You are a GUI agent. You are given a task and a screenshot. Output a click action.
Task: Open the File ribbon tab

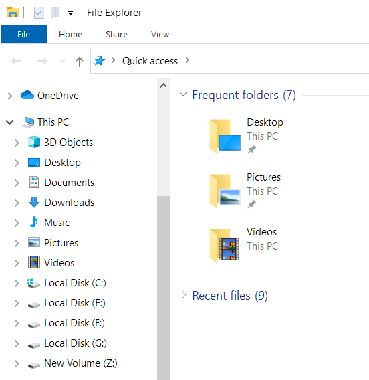24,34
